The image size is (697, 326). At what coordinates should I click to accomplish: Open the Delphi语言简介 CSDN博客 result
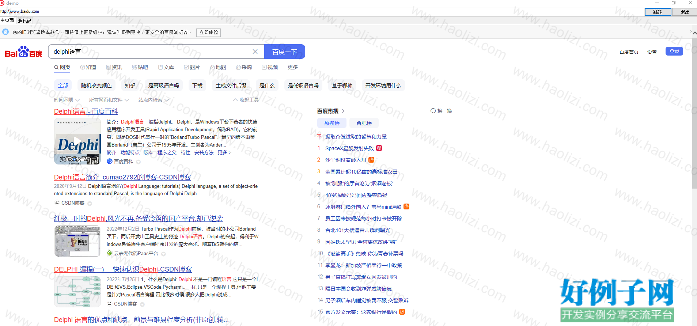coord(122,177)
